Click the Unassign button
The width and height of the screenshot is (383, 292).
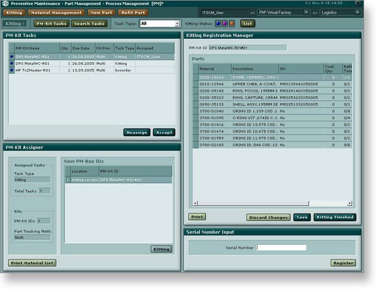coord(136,132)
